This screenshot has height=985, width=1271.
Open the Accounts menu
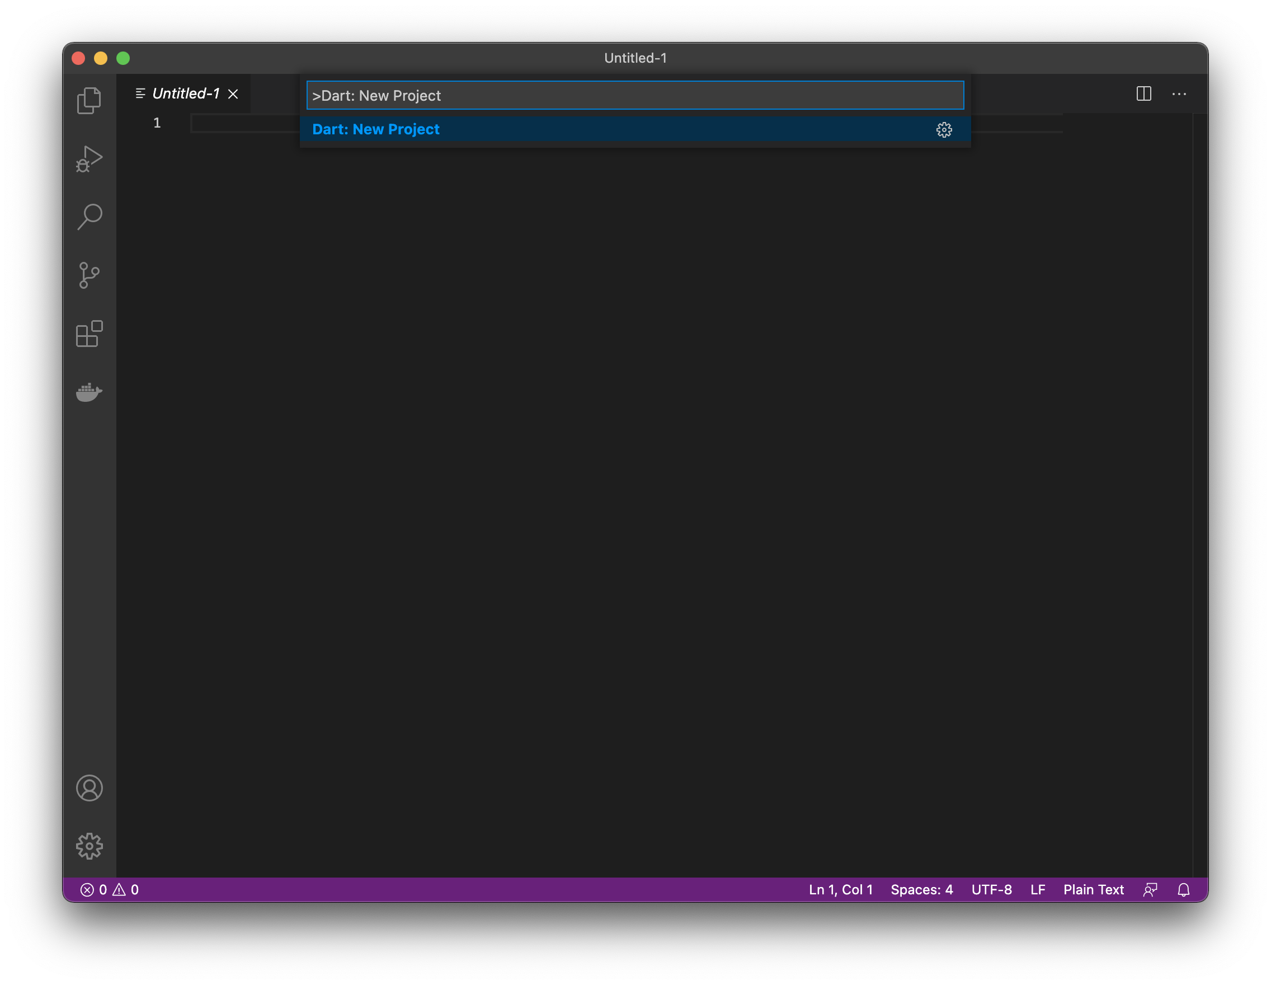(x=89, y=787)
